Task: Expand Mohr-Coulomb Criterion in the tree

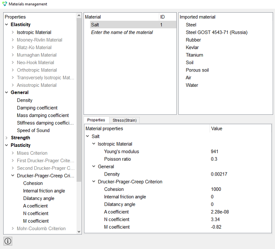Action: pos(13,229)
